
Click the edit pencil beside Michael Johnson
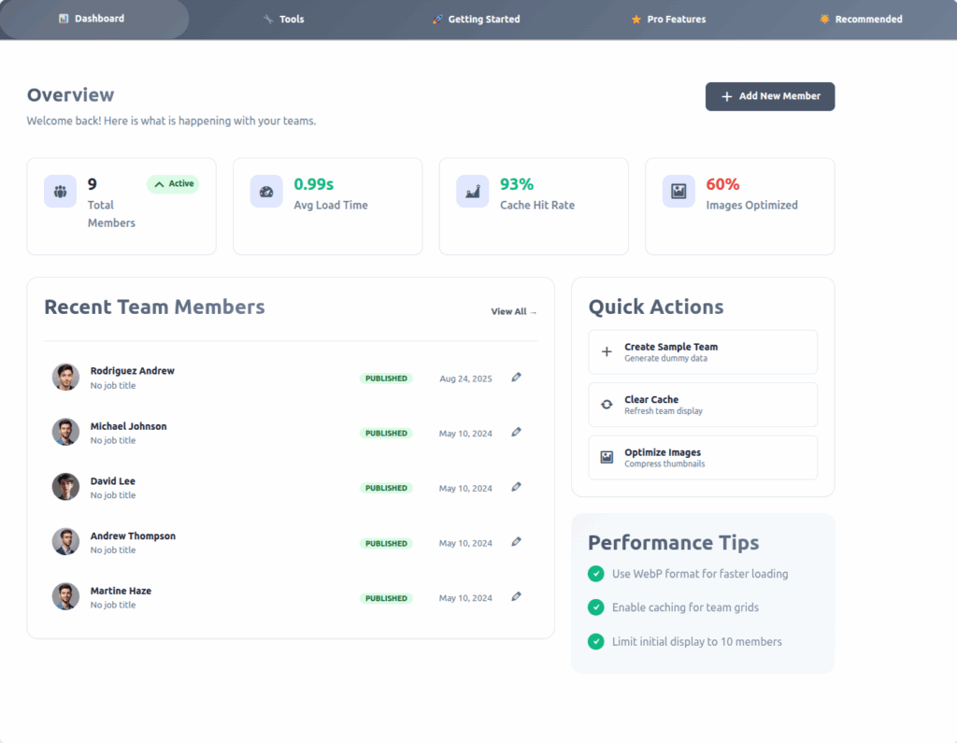coord(516,433)
